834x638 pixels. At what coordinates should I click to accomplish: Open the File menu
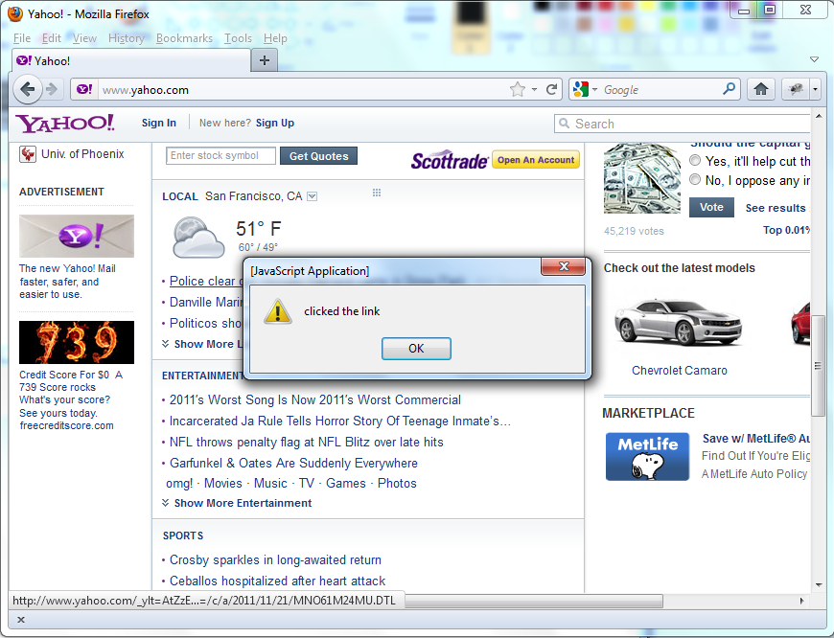coord(22,38)
